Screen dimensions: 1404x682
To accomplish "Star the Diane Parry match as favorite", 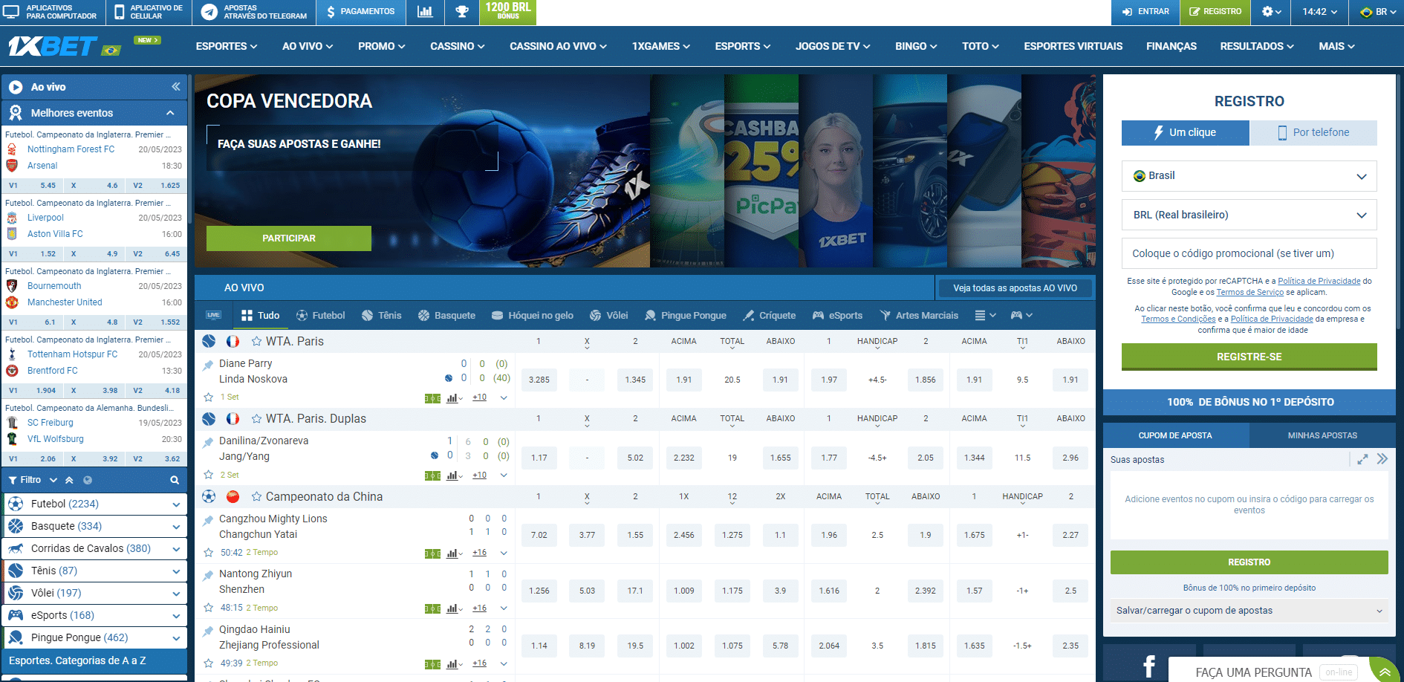I will coord(209,397).
